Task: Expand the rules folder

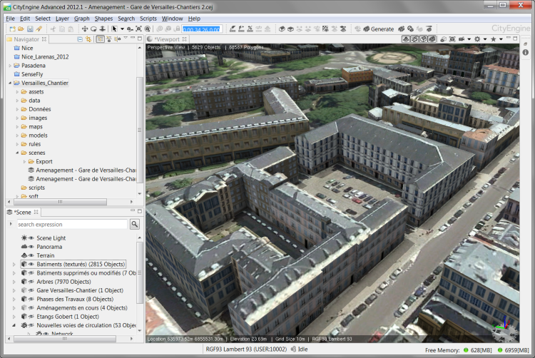Action: [x=17, y=144]
